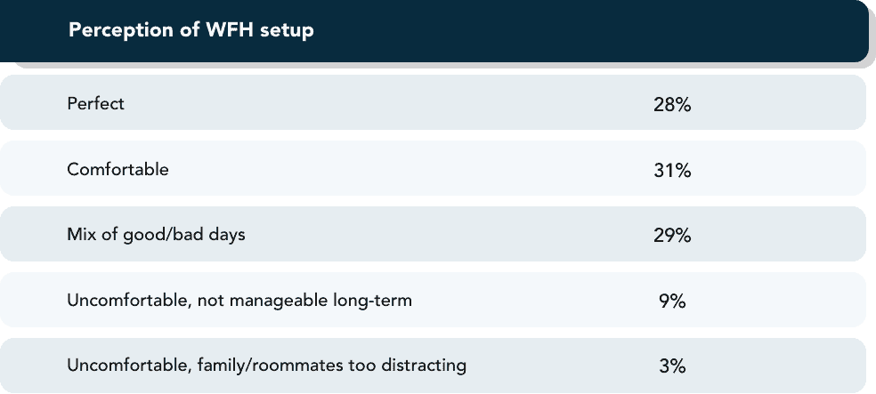Screen dimensions: 876x394
Task: Click the 3% value
Action: click(x=672, y=366)
